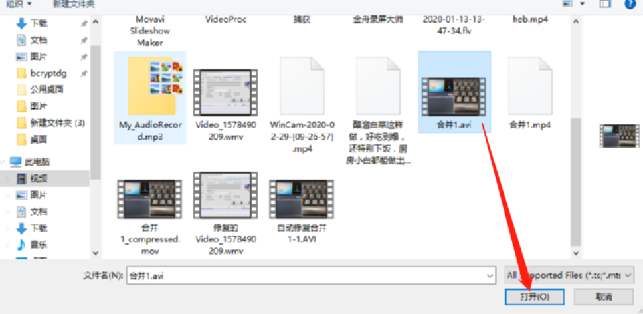Screen dimensions: 643x314
Task: Select 桌面 folder in quick access
Action: [x=32, y=140]
